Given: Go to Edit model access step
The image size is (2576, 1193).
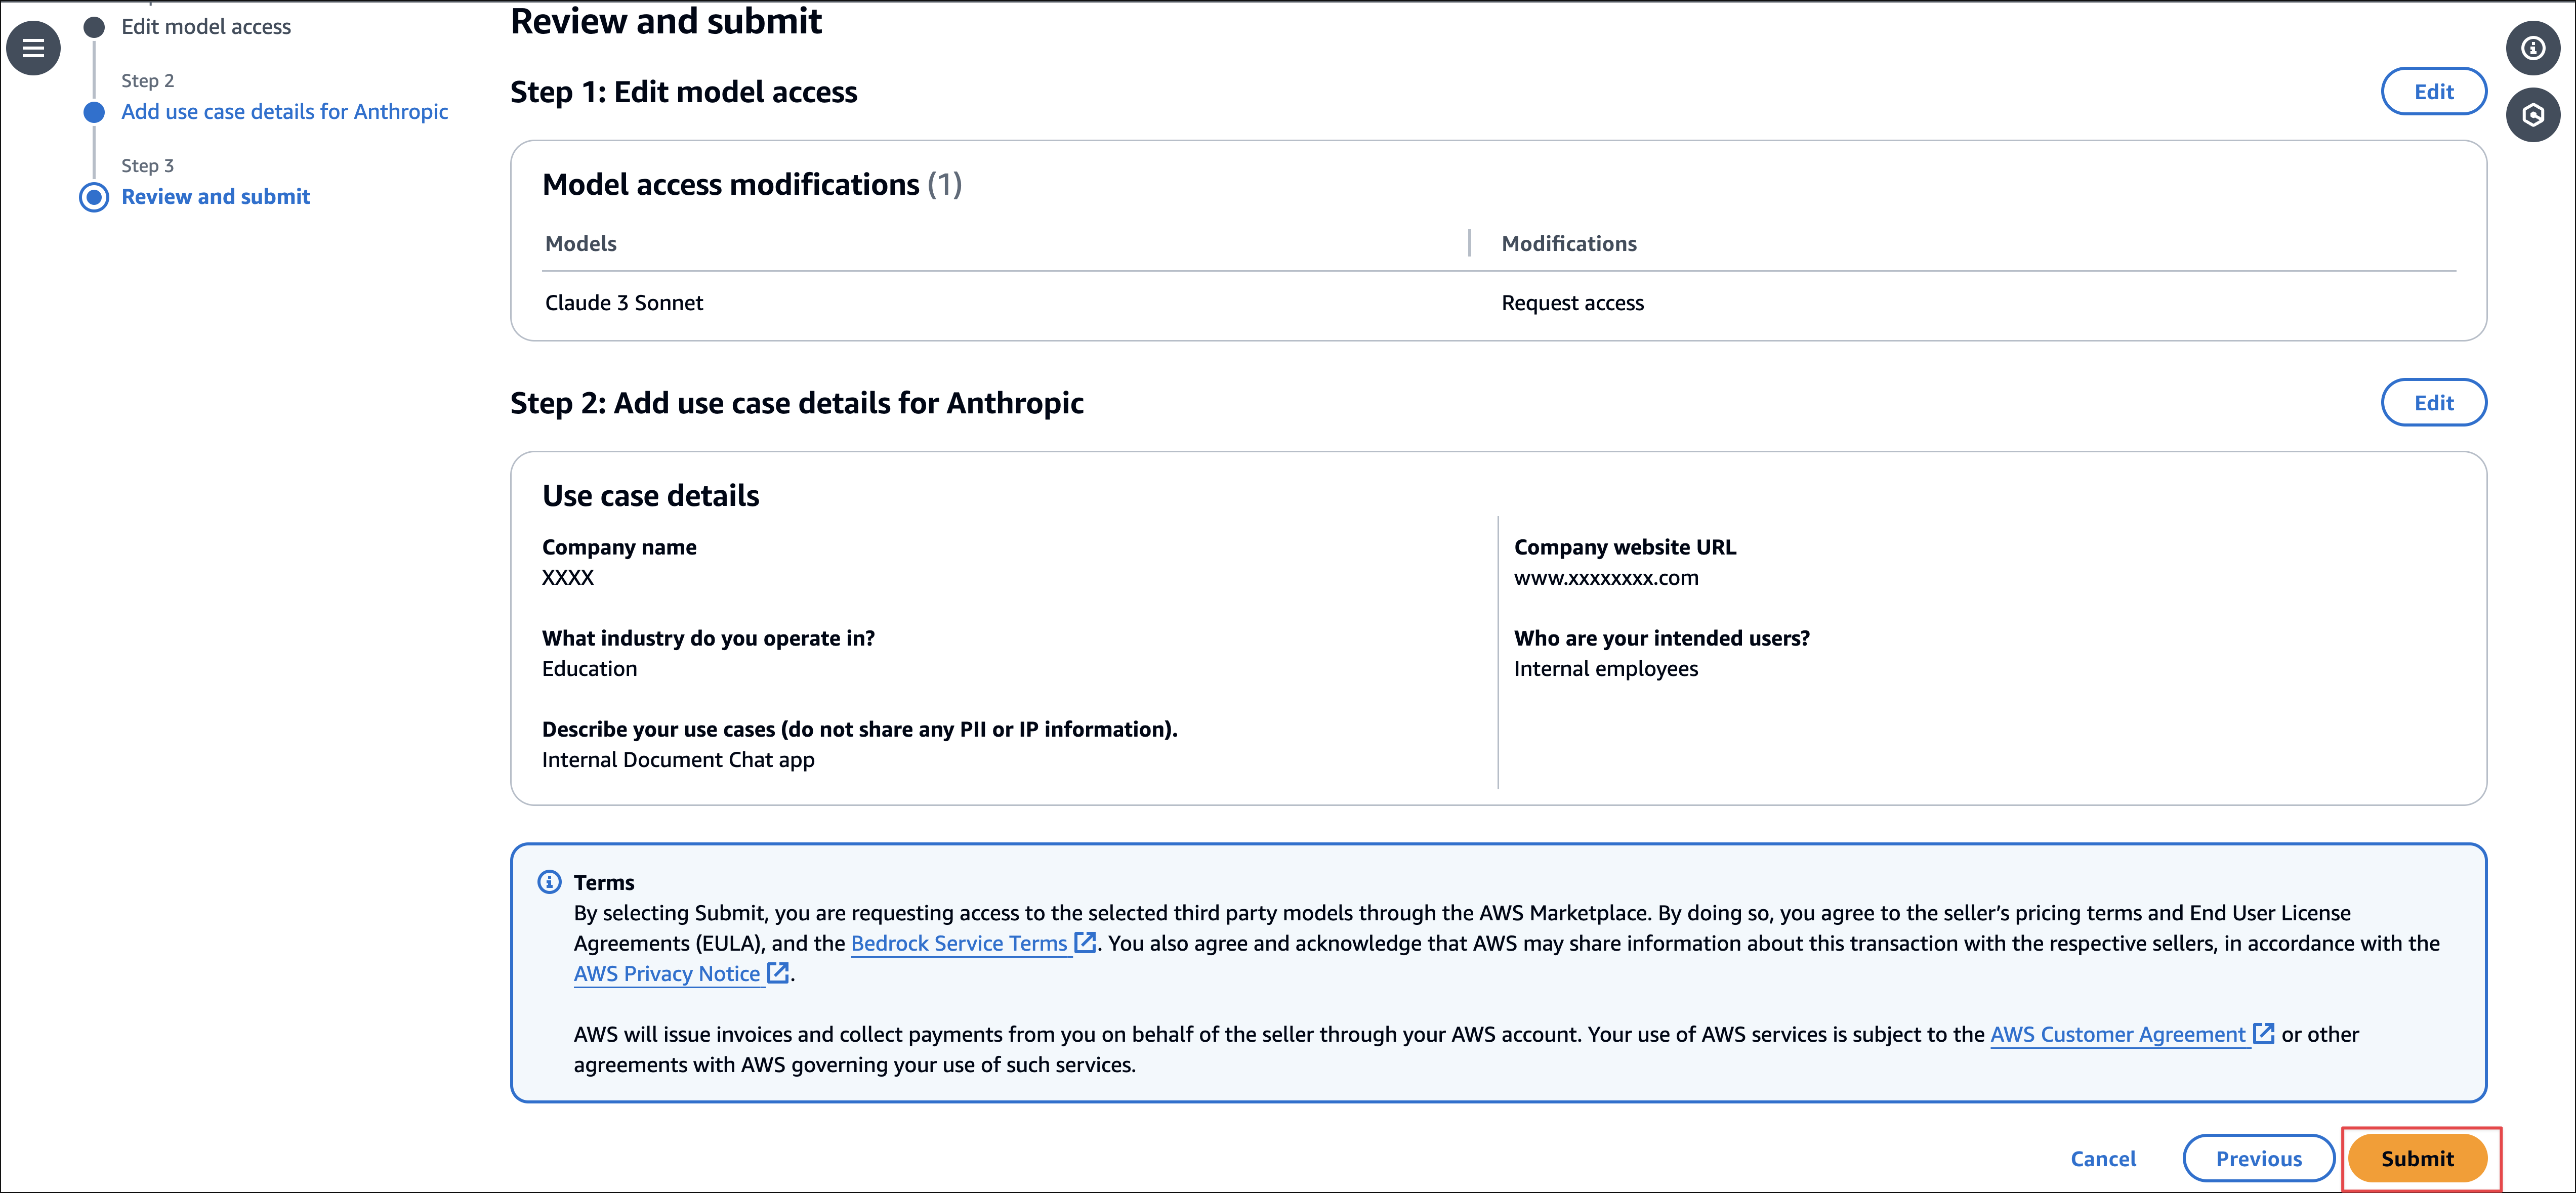Looking at the screenshot, I should pos(206,27).
